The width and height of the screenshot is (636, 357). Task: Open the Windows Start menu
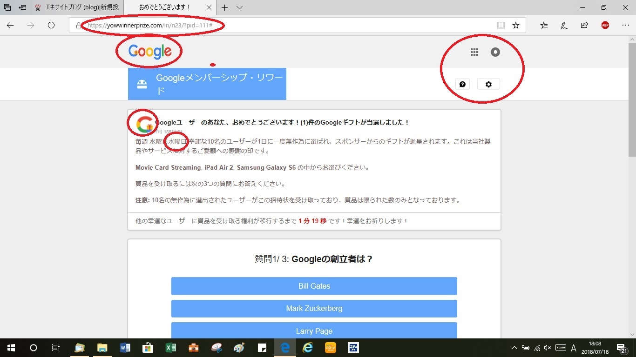[11, 348]
